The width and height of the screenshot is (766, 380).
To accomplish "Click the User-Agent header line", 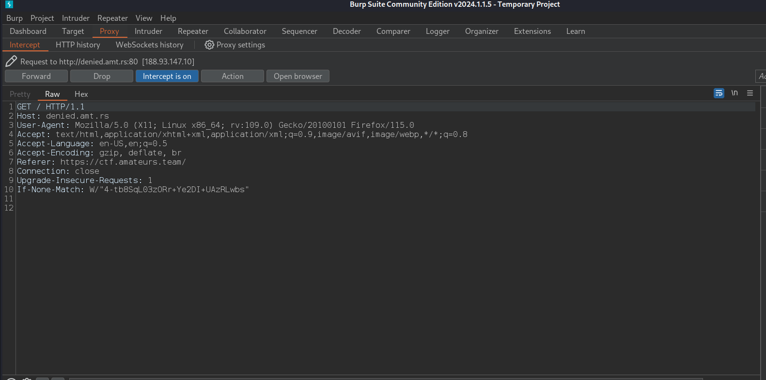I will pos(216,125).
